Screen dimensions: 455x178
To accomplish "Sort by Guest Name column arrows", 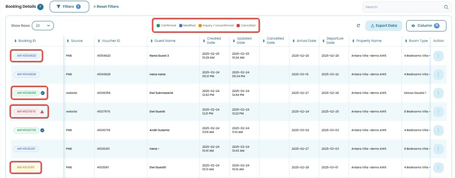I will [x=152, y=41].
